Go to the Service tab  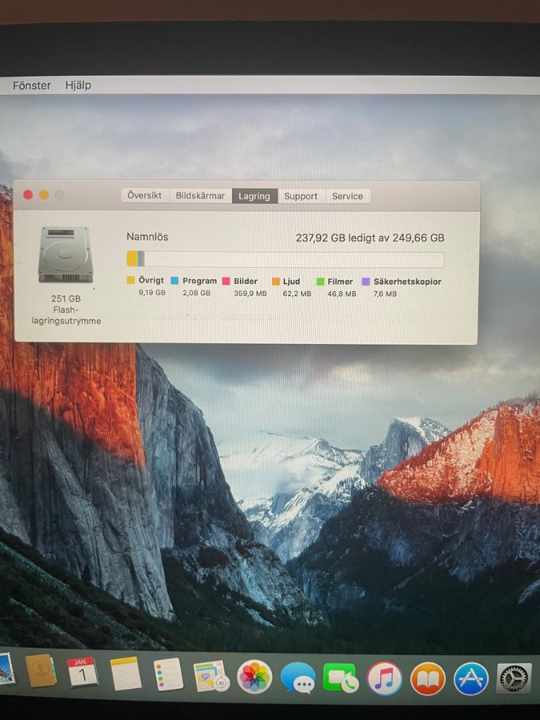click(347, 196)
